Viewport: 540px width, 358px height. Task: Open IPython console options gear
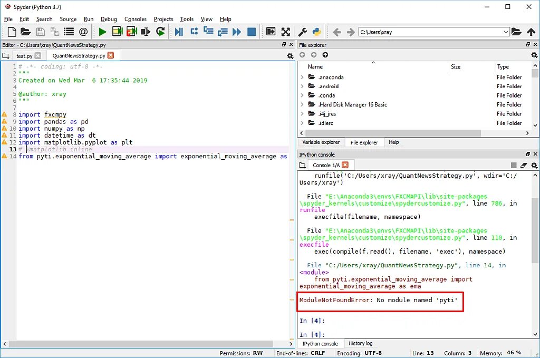(x=534, y=165)
